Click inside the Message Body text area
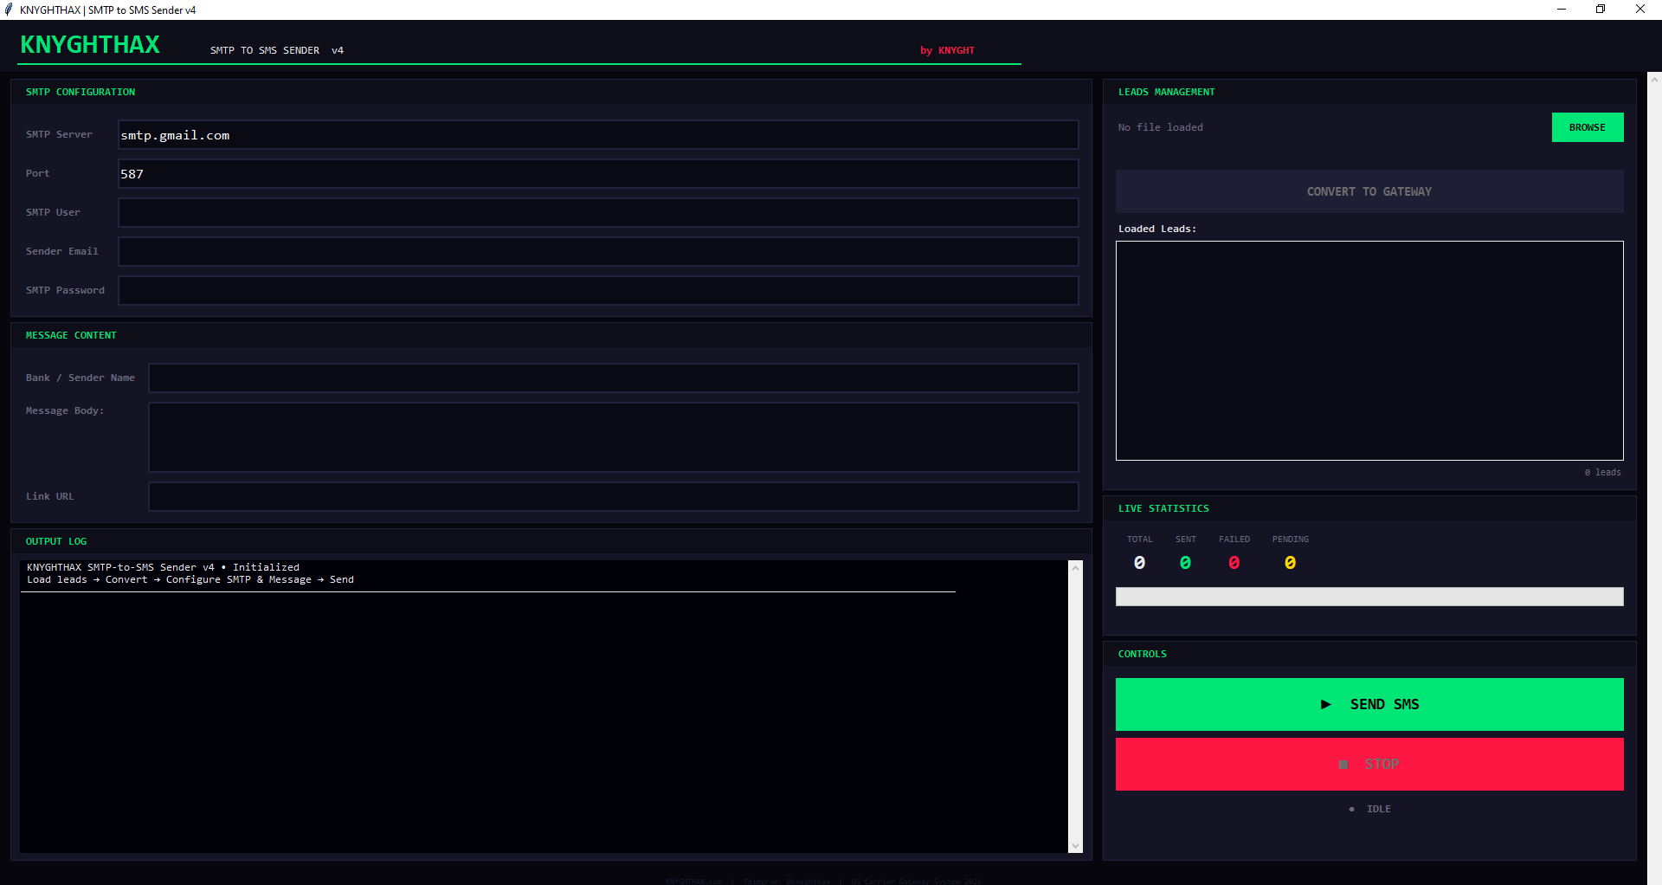Viewport: 1662px width, 885px height. pos(614,437)
